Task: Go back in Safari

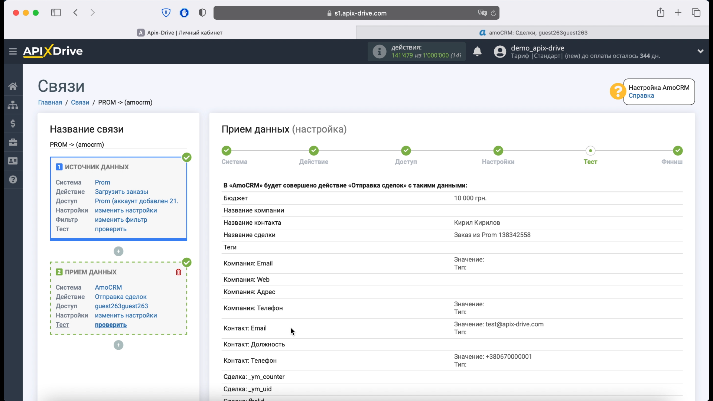Action: [x=75, y=13]
